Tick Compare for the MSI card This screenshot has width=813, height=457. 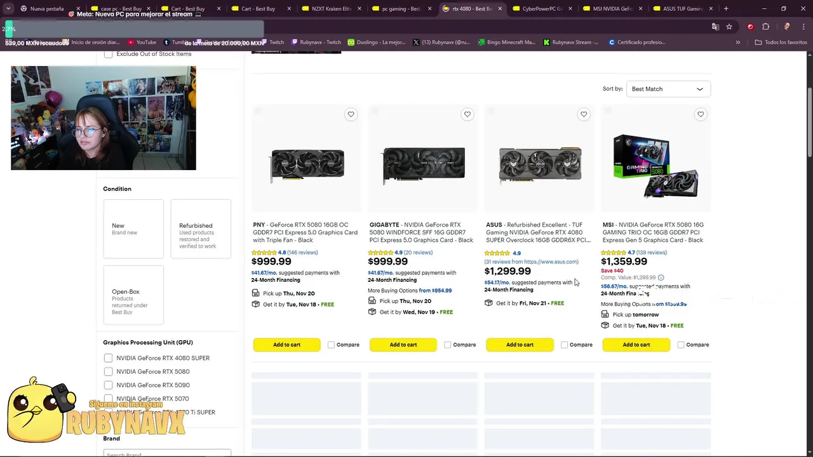pyautogui.click(x=681, y=345)
